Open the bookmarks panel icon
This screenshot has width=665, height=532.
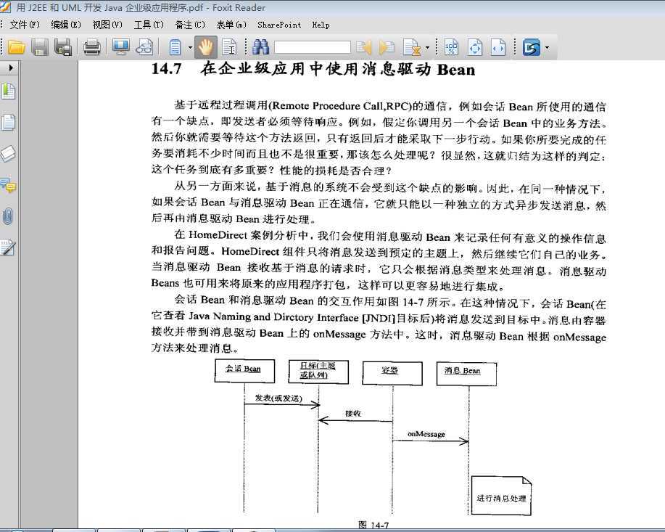click(9, 91)
